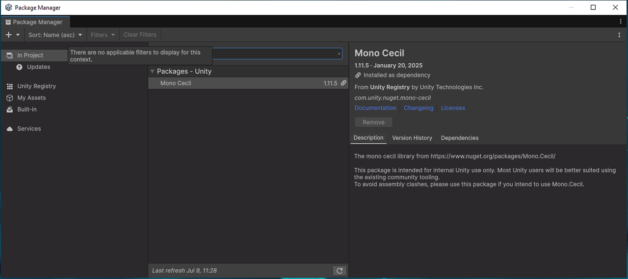Refresh the package list
This screenshot has width=628, height=279.
pyautogui.click(x=340, y=271)
